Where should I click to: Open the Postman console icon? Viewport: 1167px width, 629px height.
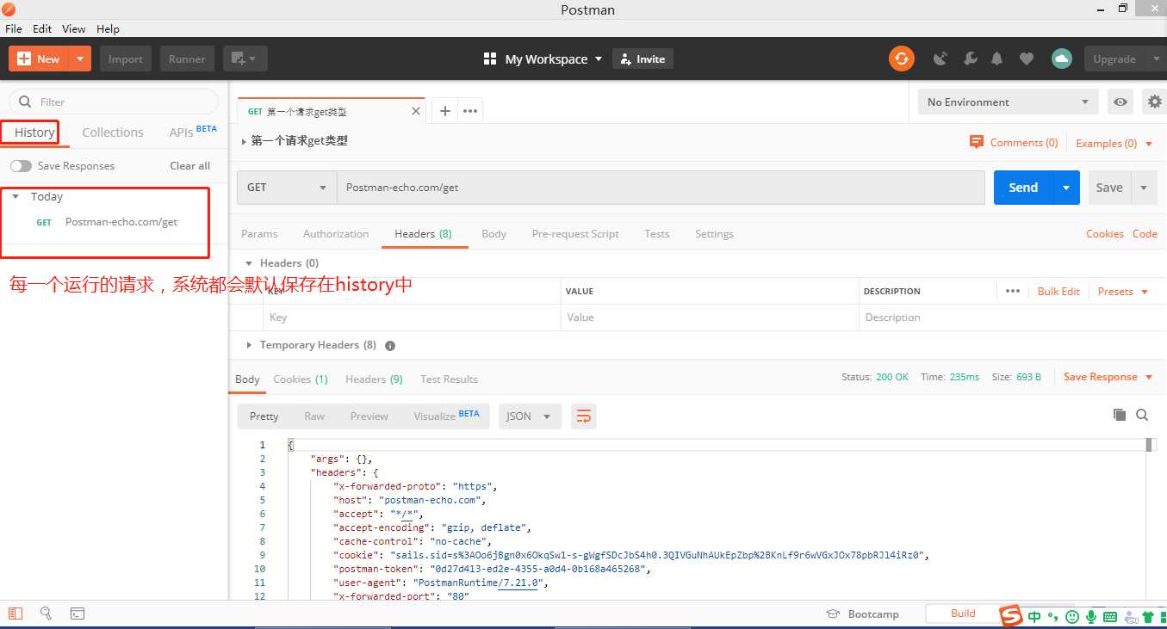tap(77, 614)
